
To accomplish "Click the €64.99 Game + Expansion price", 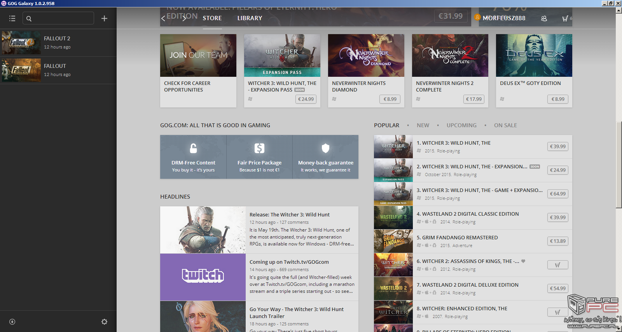I will pyautogui.click(x=558, y=194).
